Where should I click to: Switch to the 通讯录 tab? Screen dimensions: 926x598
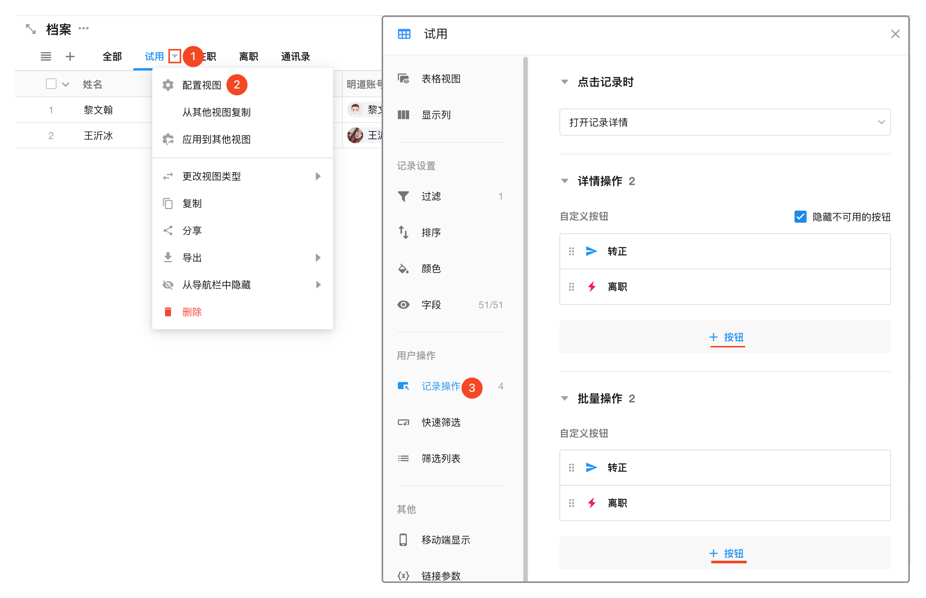(x=295, y=57)
